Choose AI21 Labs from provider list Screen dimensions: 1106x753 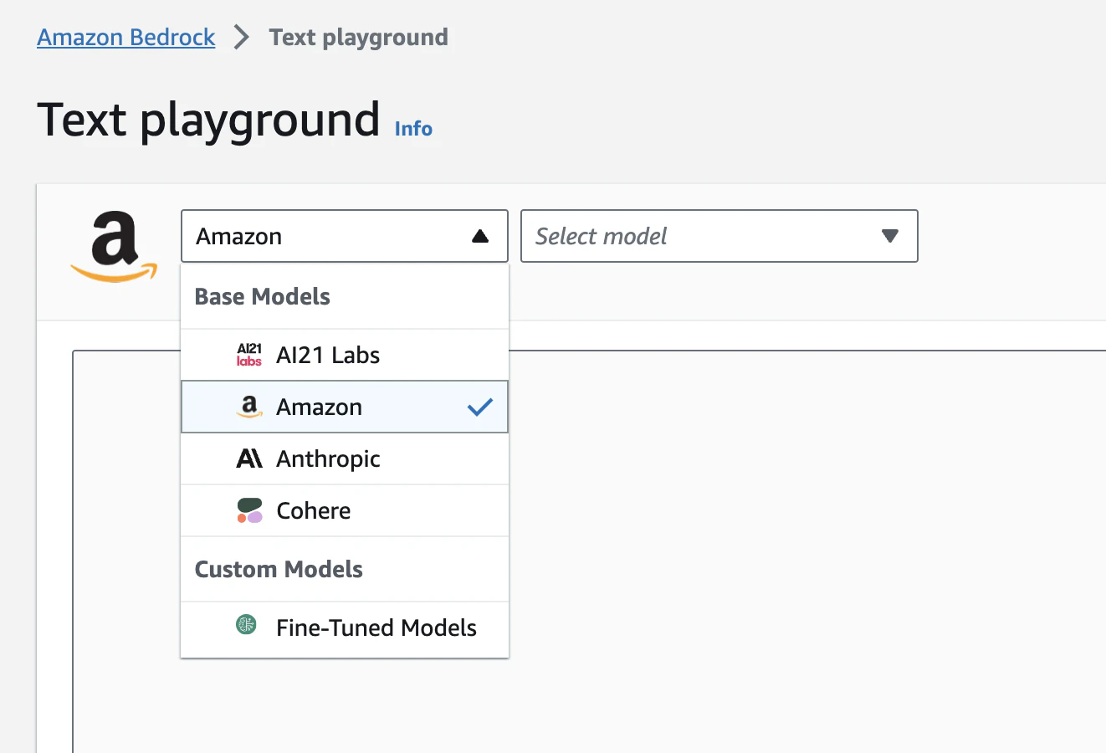click(345, 355)
